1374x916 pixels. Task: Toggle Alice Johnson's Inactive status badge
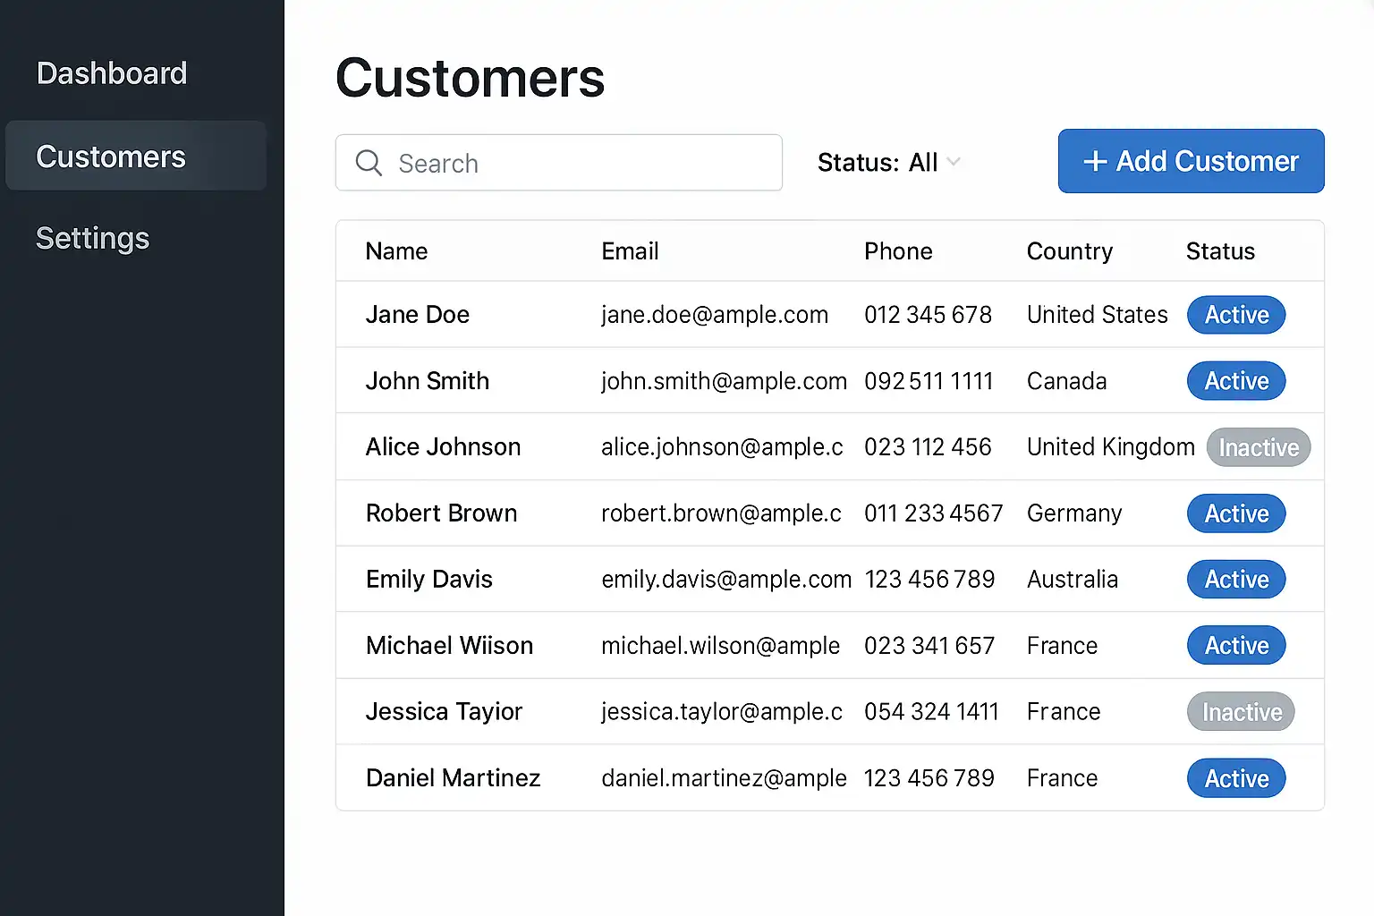[1258, 447]
